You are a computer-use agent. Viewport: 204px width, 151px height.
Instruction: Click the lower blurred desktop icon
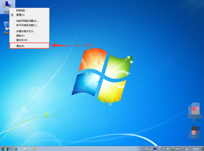click(194, 134)
